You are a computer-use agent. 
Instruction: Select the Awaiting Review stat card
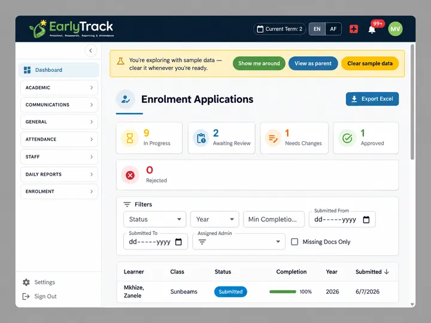pyautogui.click(x=221, y=138)
